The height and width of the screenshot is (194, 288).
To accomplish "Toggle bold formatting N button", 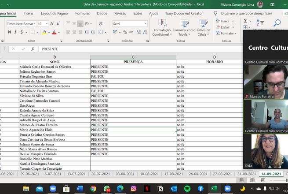I will pos(9,32).
